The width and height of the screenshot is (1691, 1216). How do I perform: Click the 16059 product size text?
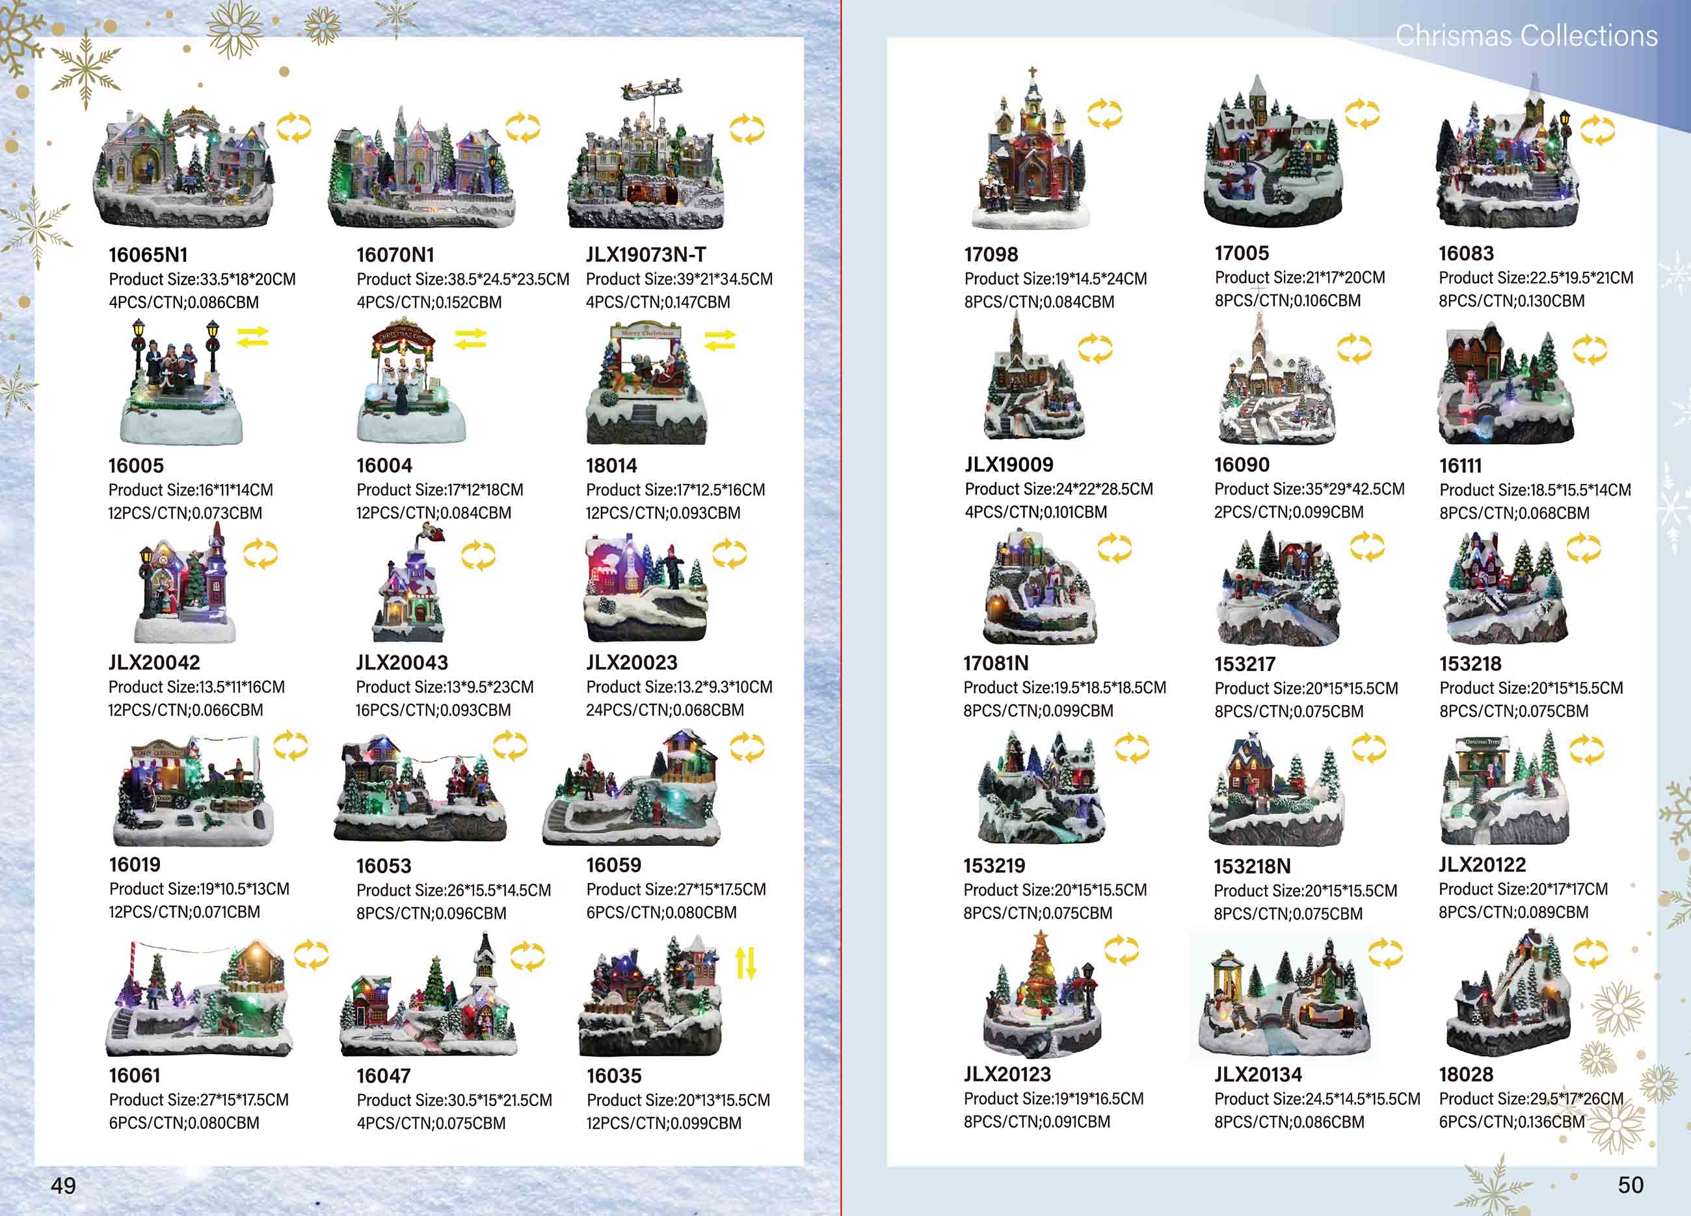(676, 889)
